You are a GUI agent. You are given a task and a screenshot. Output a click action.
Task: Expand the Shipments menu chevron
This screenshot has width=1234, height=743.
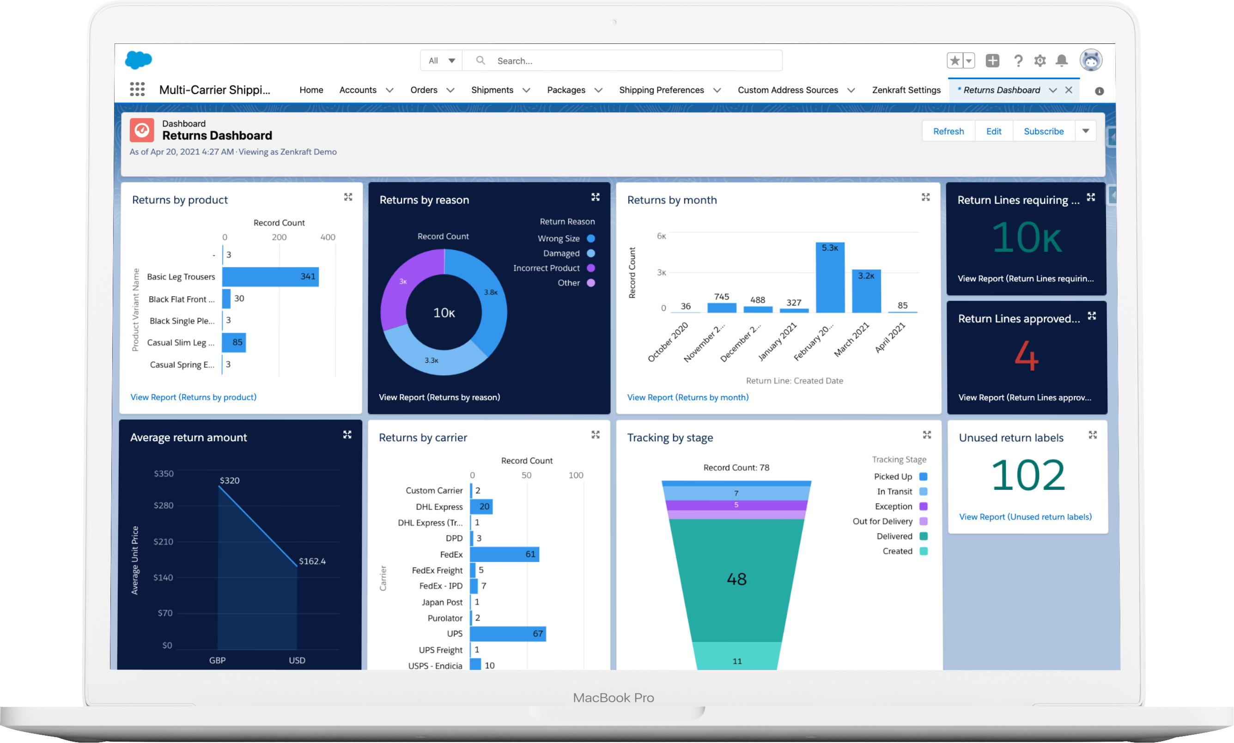[526, 90]
